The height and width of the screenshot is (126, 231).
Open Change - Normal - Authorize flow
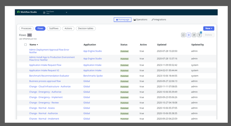pyautogui.click(x=44, y=113)
